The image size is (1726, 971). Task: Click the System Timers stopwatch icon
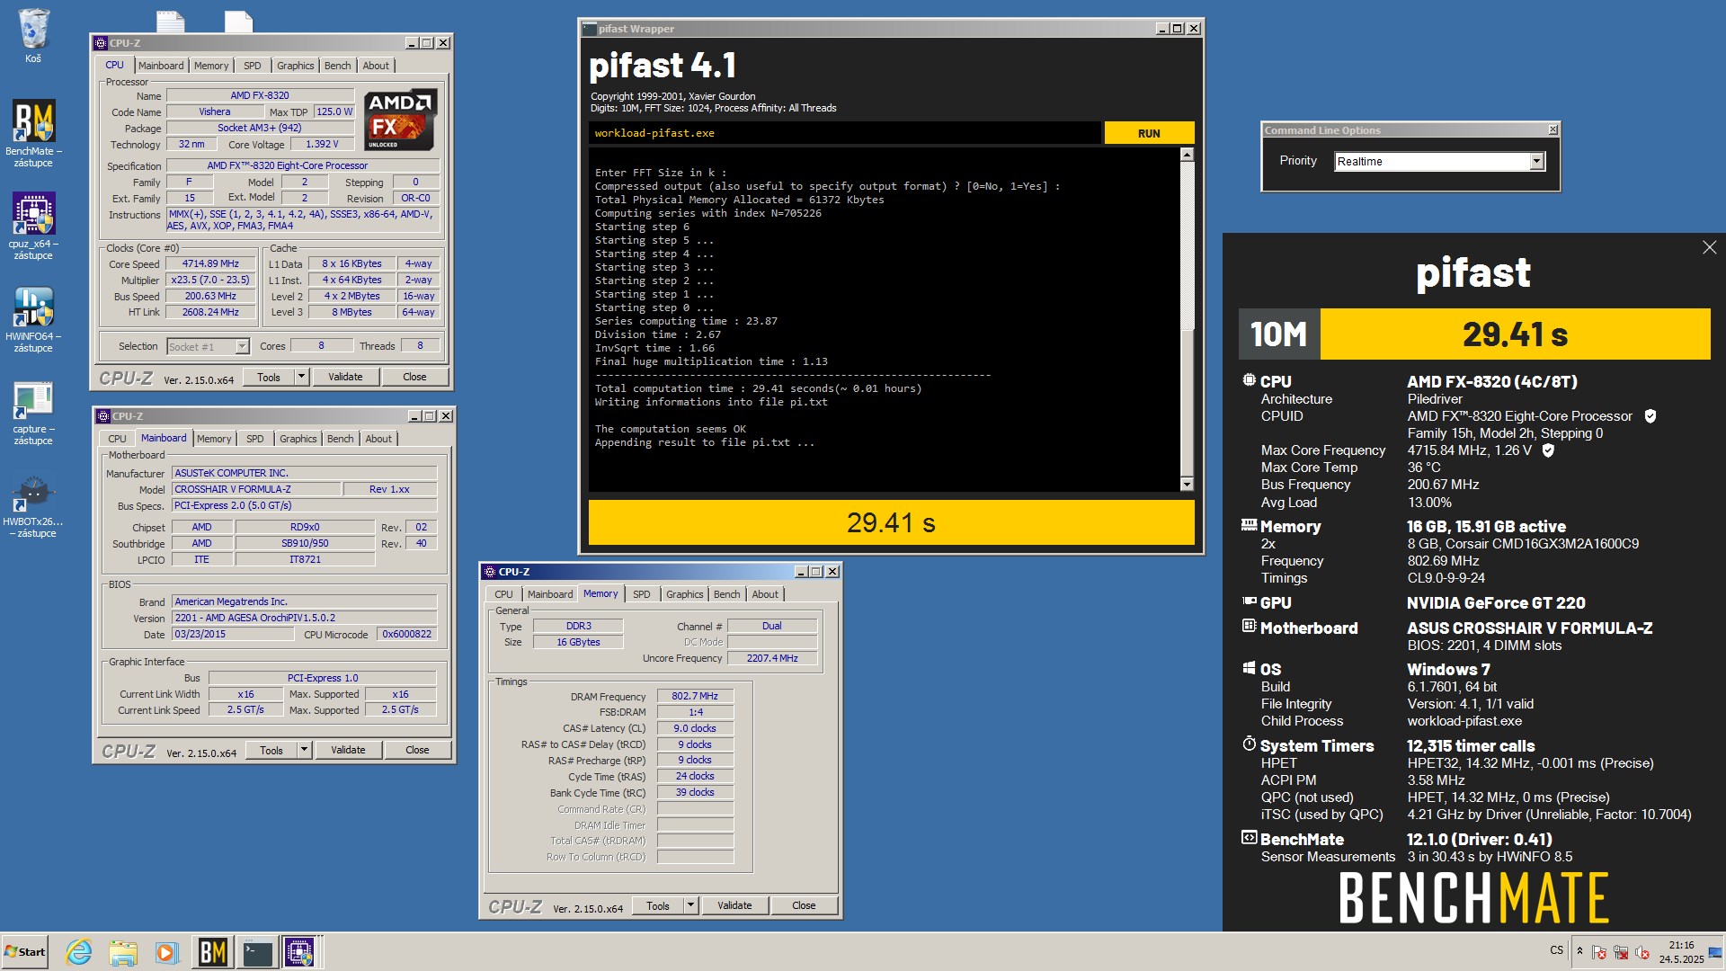coord(1249,744)
